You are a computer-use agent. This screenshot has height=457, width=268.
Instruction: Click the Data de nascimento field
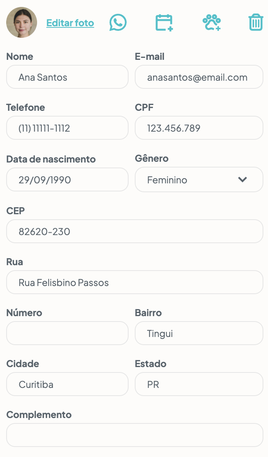pyautogui.click(x=67, y=179)
